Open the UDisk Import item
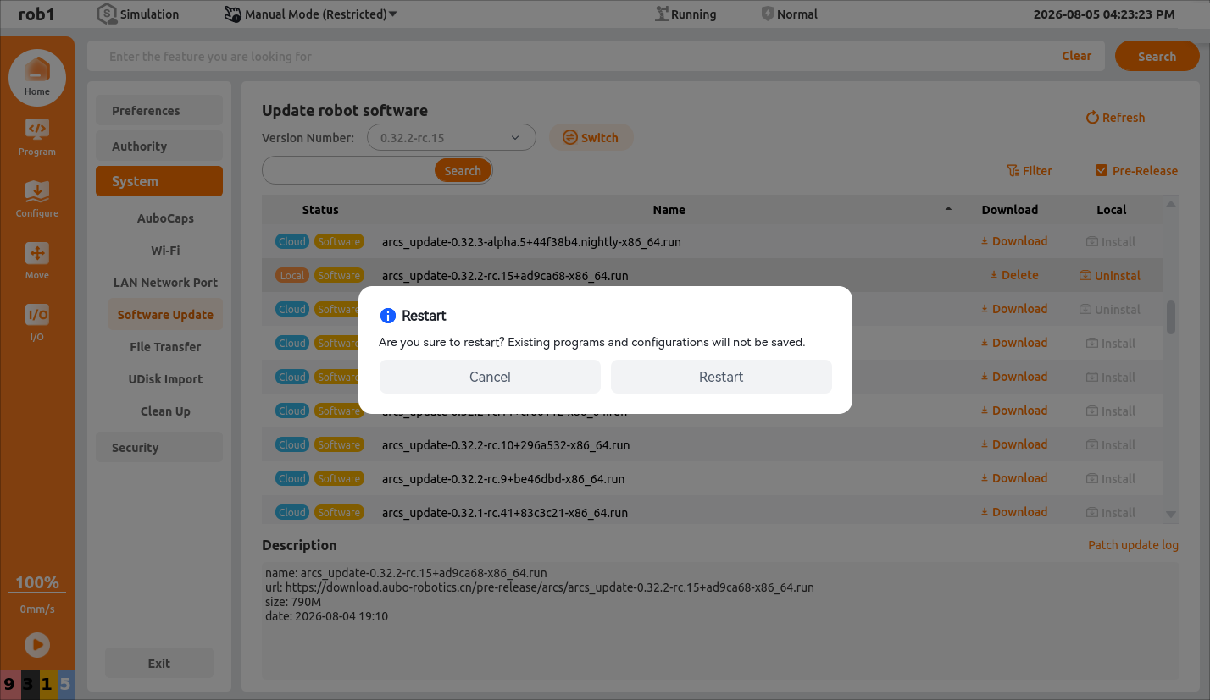1210x700 pixels. click(165, 379)
